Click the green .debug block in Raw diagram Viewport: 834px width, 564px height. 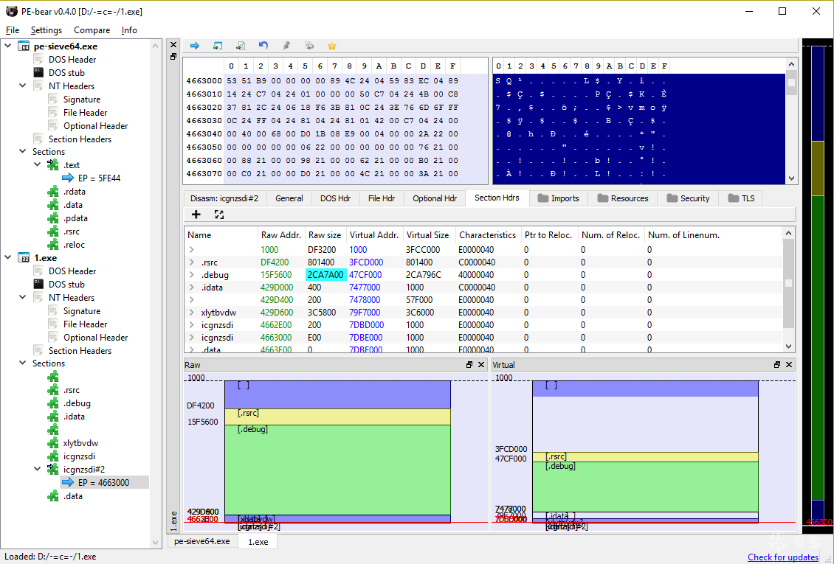coord(337,470)
